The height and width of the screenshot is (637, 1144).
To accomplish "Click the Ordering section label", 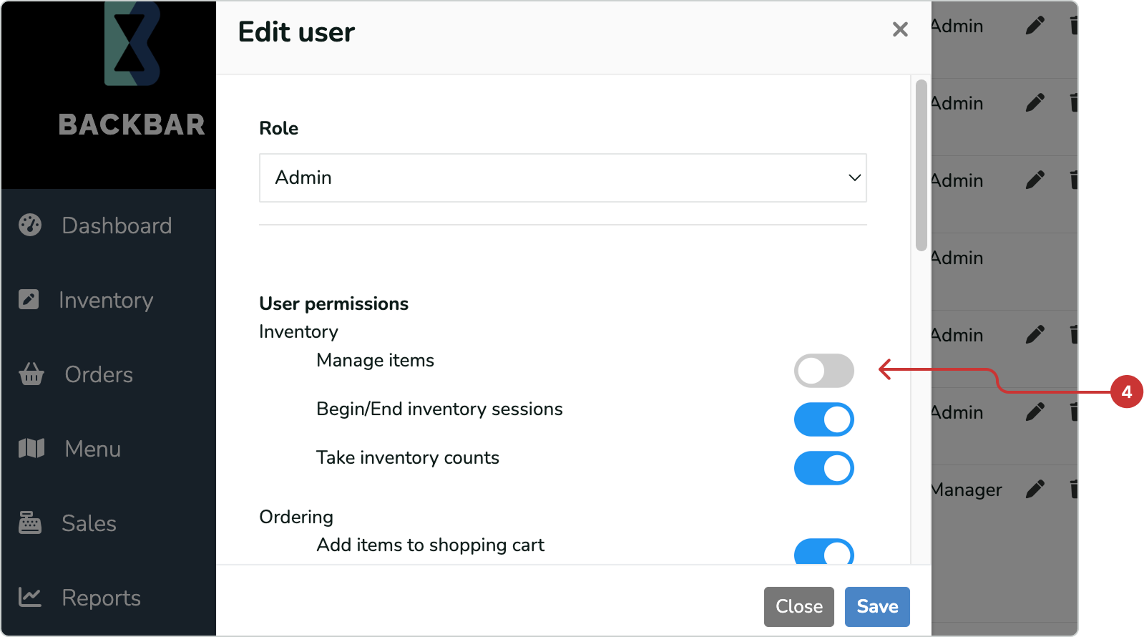I will (296, 517).
